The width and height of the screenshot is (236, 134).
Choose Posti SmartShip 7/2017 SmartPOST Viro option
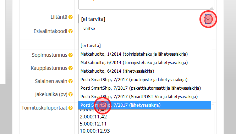tap(144, 96)
